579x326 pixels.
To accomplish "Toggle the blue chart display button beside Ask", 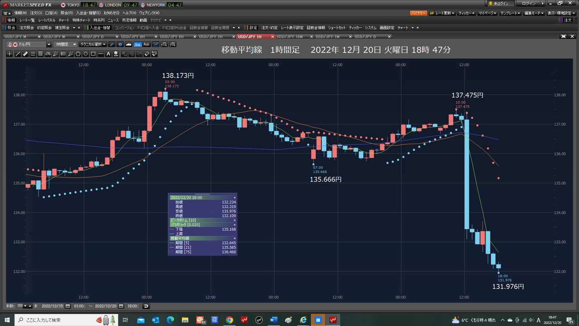I will pos(156,44).
